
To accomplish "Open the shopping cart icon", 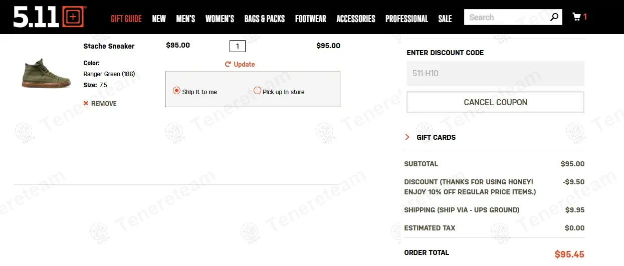I will click(577, 17).
